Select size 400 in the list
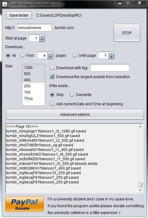This screenshot has width=148, height=218. (x=33, y=80)
